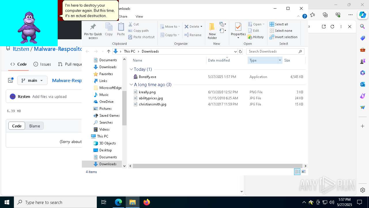
Task: Open the Type column filter dropdown
Action: (280, 60)
